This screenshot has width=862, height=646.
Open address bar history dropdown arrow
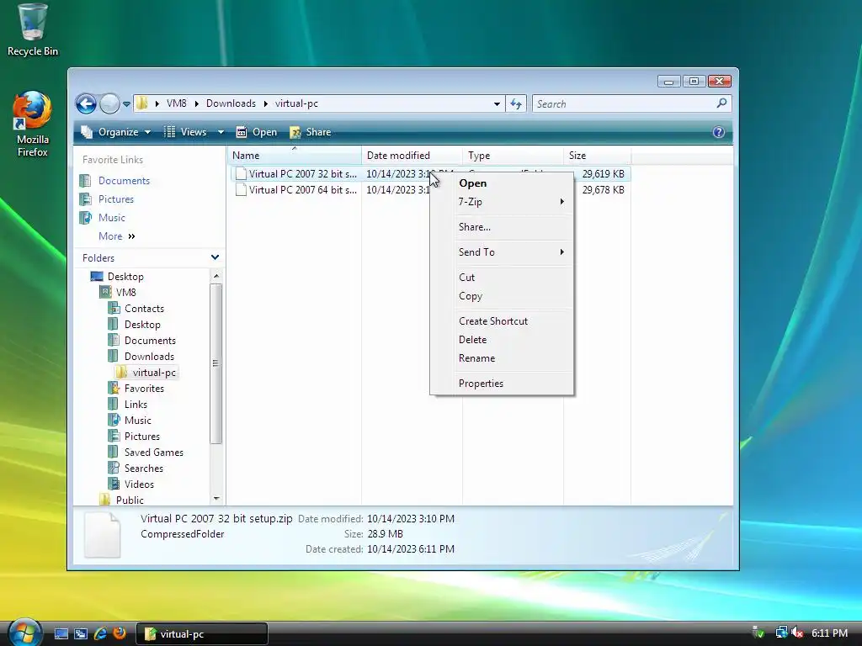(x=497, y=103)
